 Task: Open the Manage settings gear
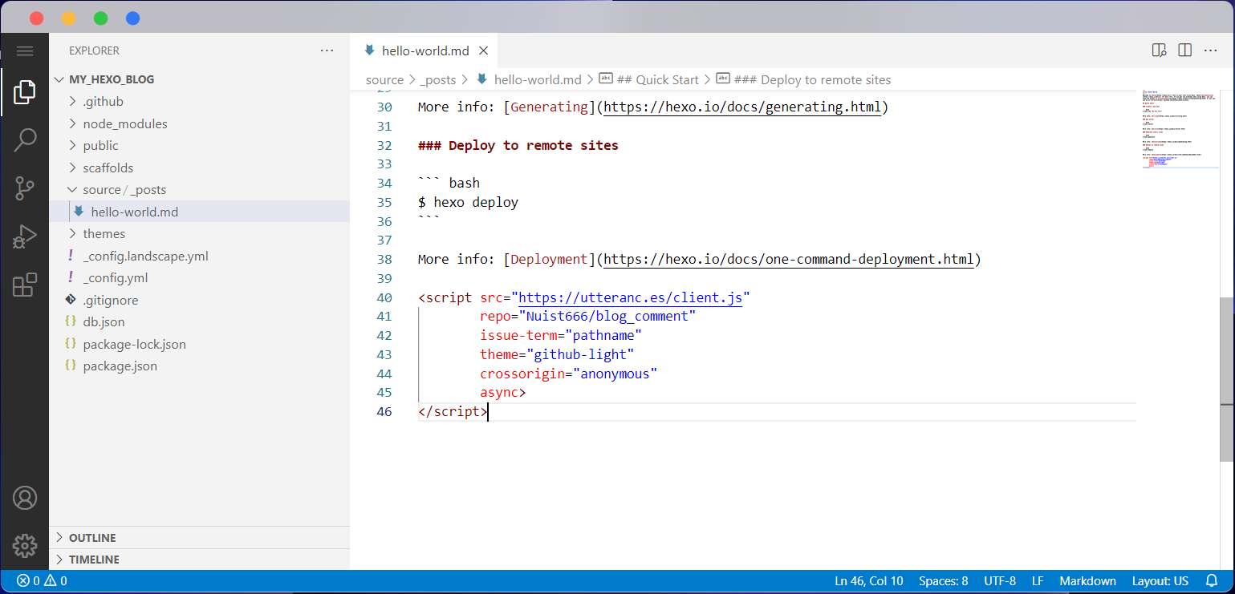point(24,546)
